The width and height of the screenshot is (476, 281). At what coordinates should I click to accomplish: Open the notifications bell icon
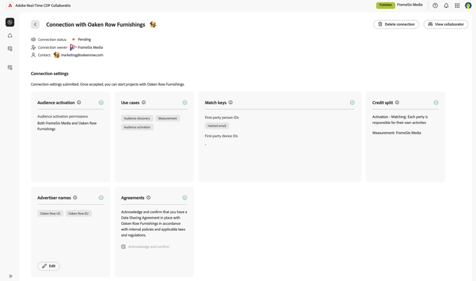tap(446, 6)
